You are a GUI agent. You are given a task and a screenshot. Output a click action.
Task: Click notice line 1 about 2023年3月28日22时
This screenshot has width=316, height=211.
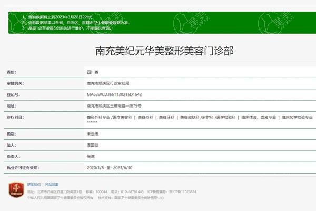pyautogui.click(x=57, y=17)
